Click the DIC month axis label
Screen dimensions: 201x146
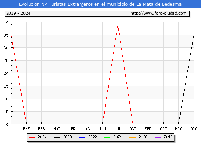pos(194,129)
